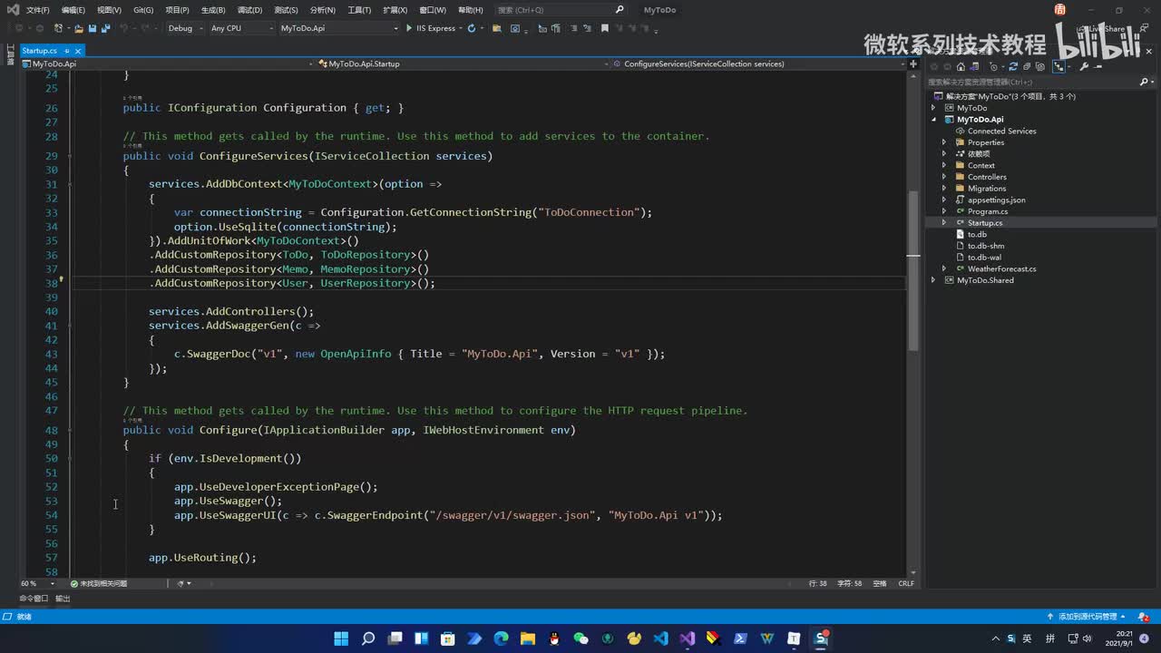Click the search magnifier in Solution Explorer
The image size is (1161, 653).
[1145, 82]
